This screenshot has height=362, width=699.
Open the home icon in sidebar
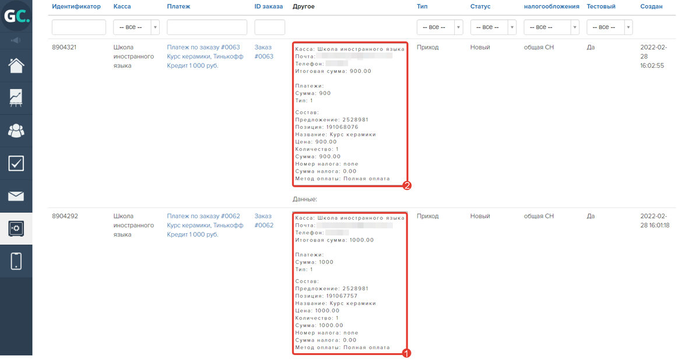pos(16,65)
